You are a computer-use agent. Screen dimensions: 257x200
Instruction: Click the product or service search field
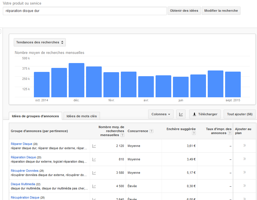(x=85, y=11)
